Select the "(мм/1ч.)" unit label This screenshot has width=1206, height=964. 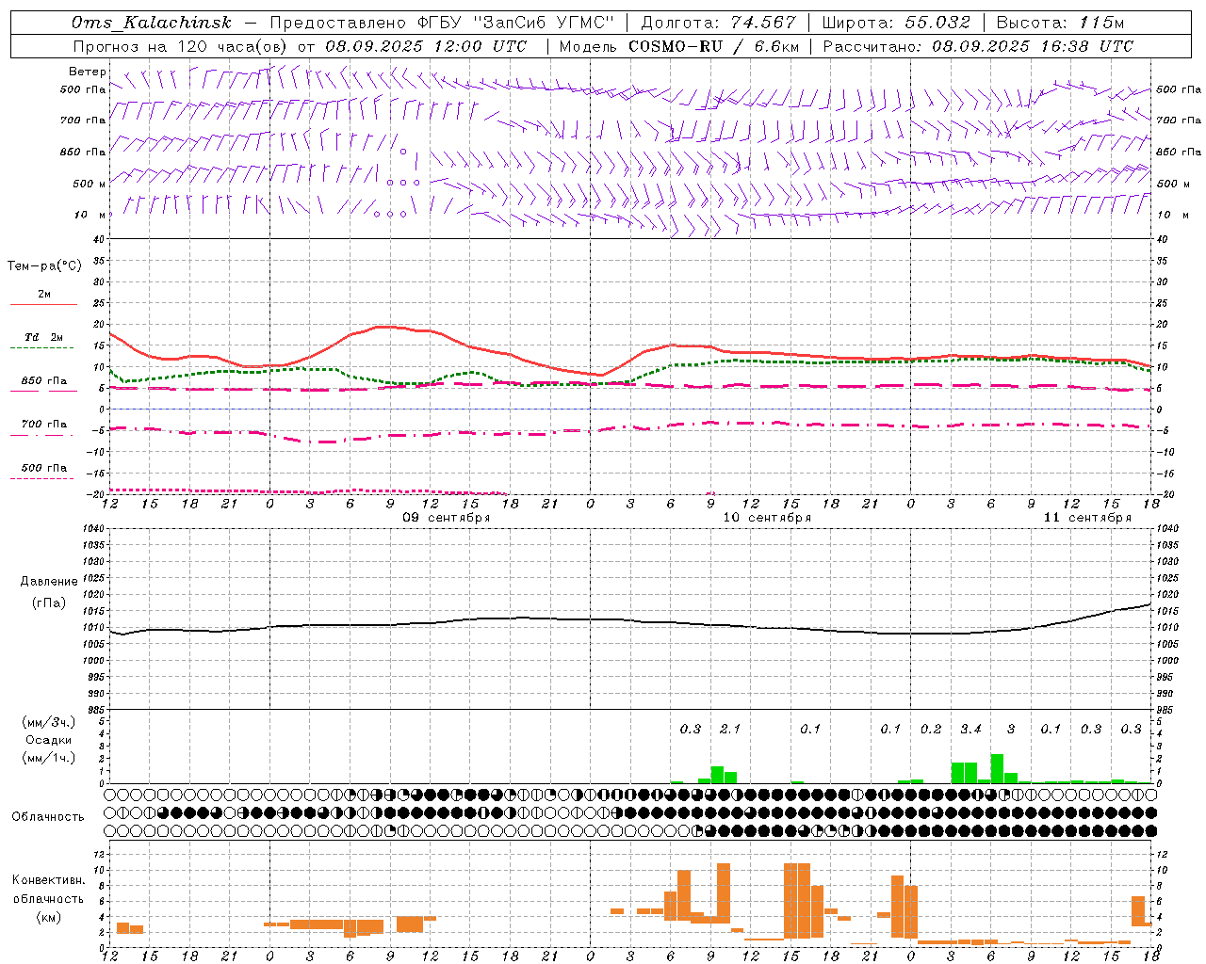(x=49, y=758)
